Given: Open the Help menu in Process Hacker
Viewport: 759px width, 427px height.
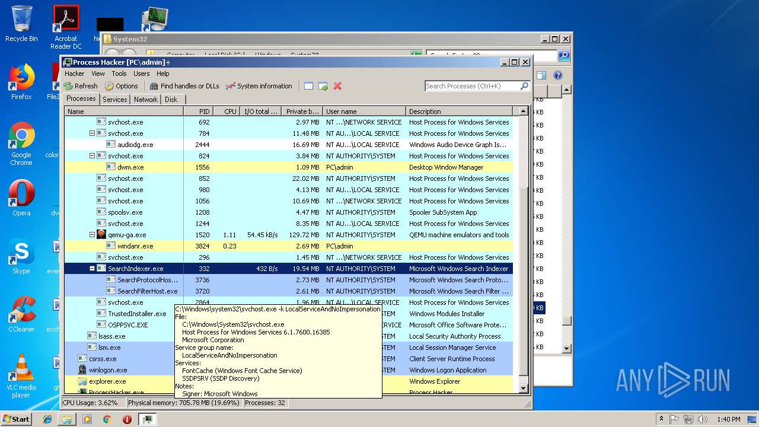Looking at the screenshot, I should click(x=163, y=74).
